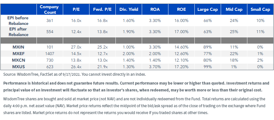Select the Large Cap header cell
274x120 pixels.
[x=208, y=10]
